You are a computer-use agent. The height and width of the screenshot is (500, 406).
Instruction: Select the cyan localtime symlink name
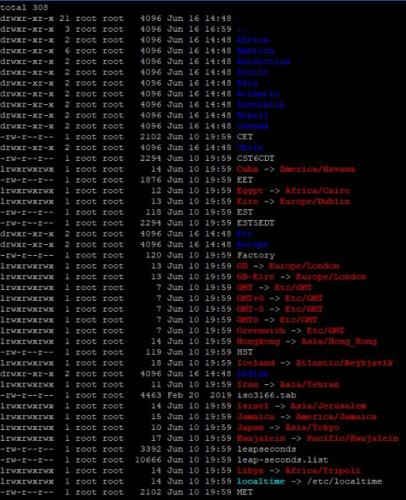pos(261,482)
